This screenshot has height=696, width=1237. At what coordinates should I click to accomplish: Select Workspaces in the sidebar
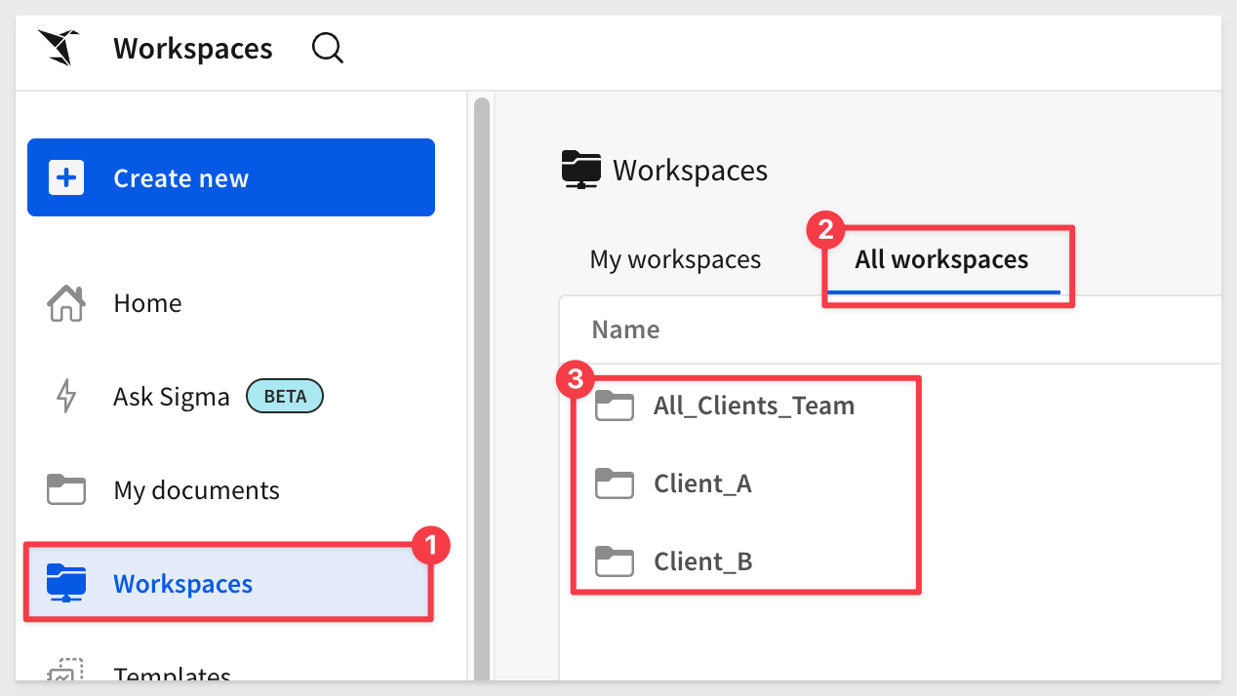[228, 583]
